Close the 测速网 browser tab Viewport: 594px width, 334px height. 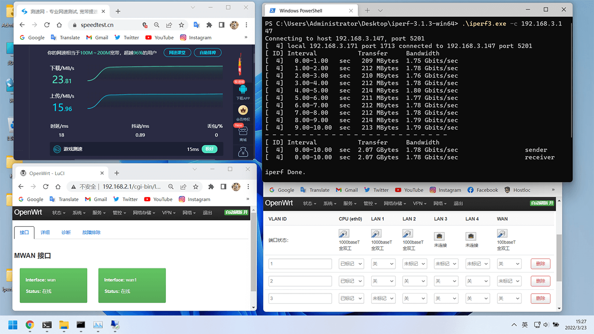103,11
